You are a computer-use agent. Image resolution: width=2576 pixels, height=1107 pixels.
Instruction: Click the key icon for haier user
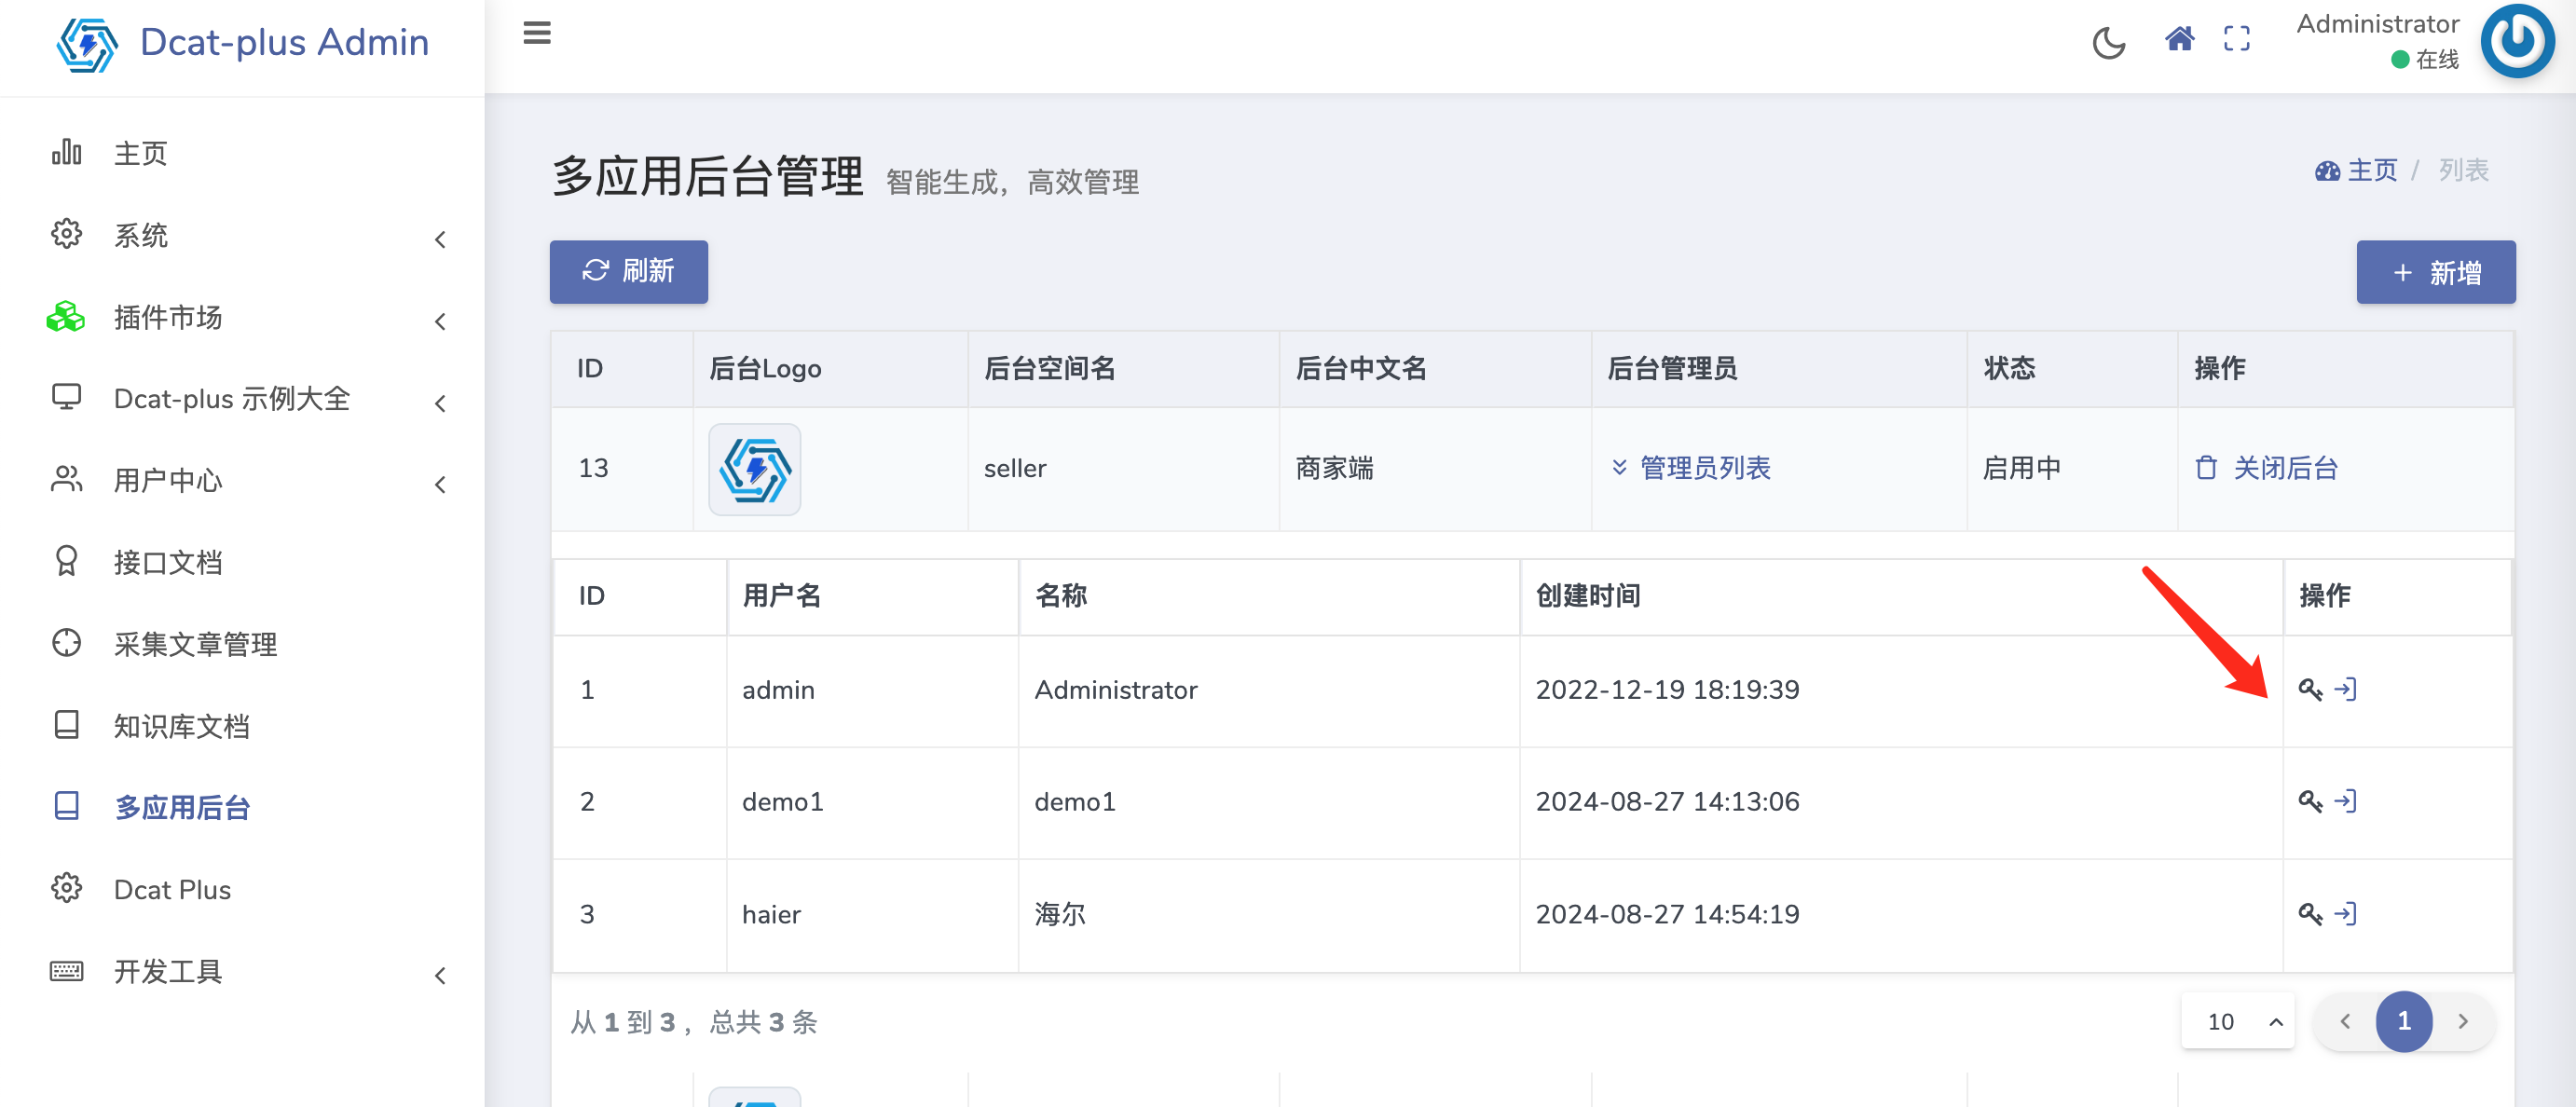(2309, 914)
